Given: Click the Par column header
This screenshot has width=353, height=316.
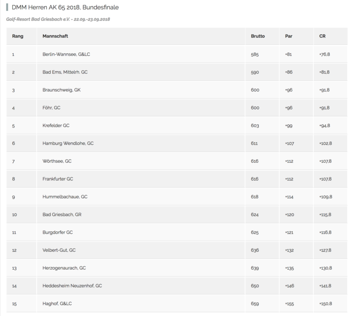Looking at the screenshot, I should coord(289,36).
